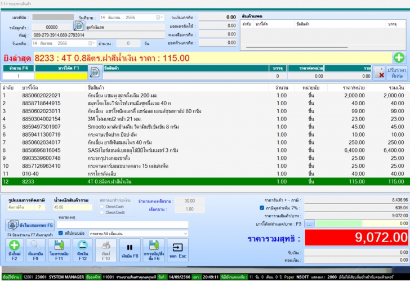Sort by barcode column header in item list
Viewport: 410px width, 282px height.
pos(52,88)
